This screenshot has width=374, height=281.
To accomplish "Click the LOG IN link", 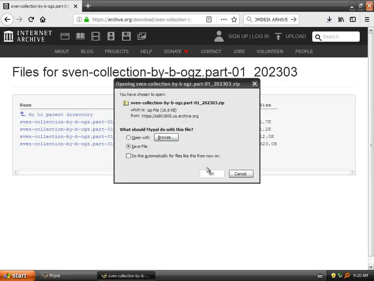I will tap(260, 36).
